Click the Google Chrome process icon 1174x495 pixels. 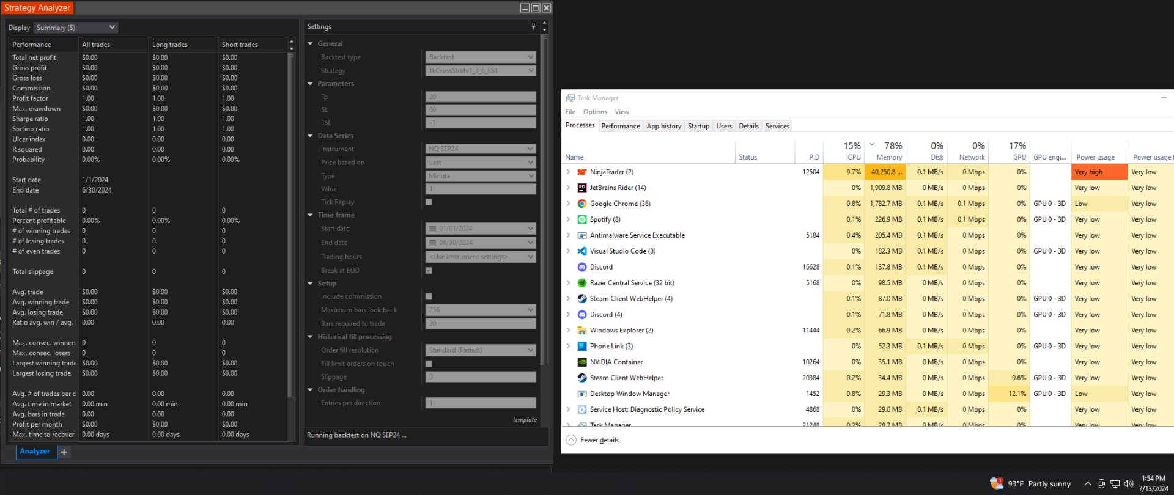pos(582,204)
